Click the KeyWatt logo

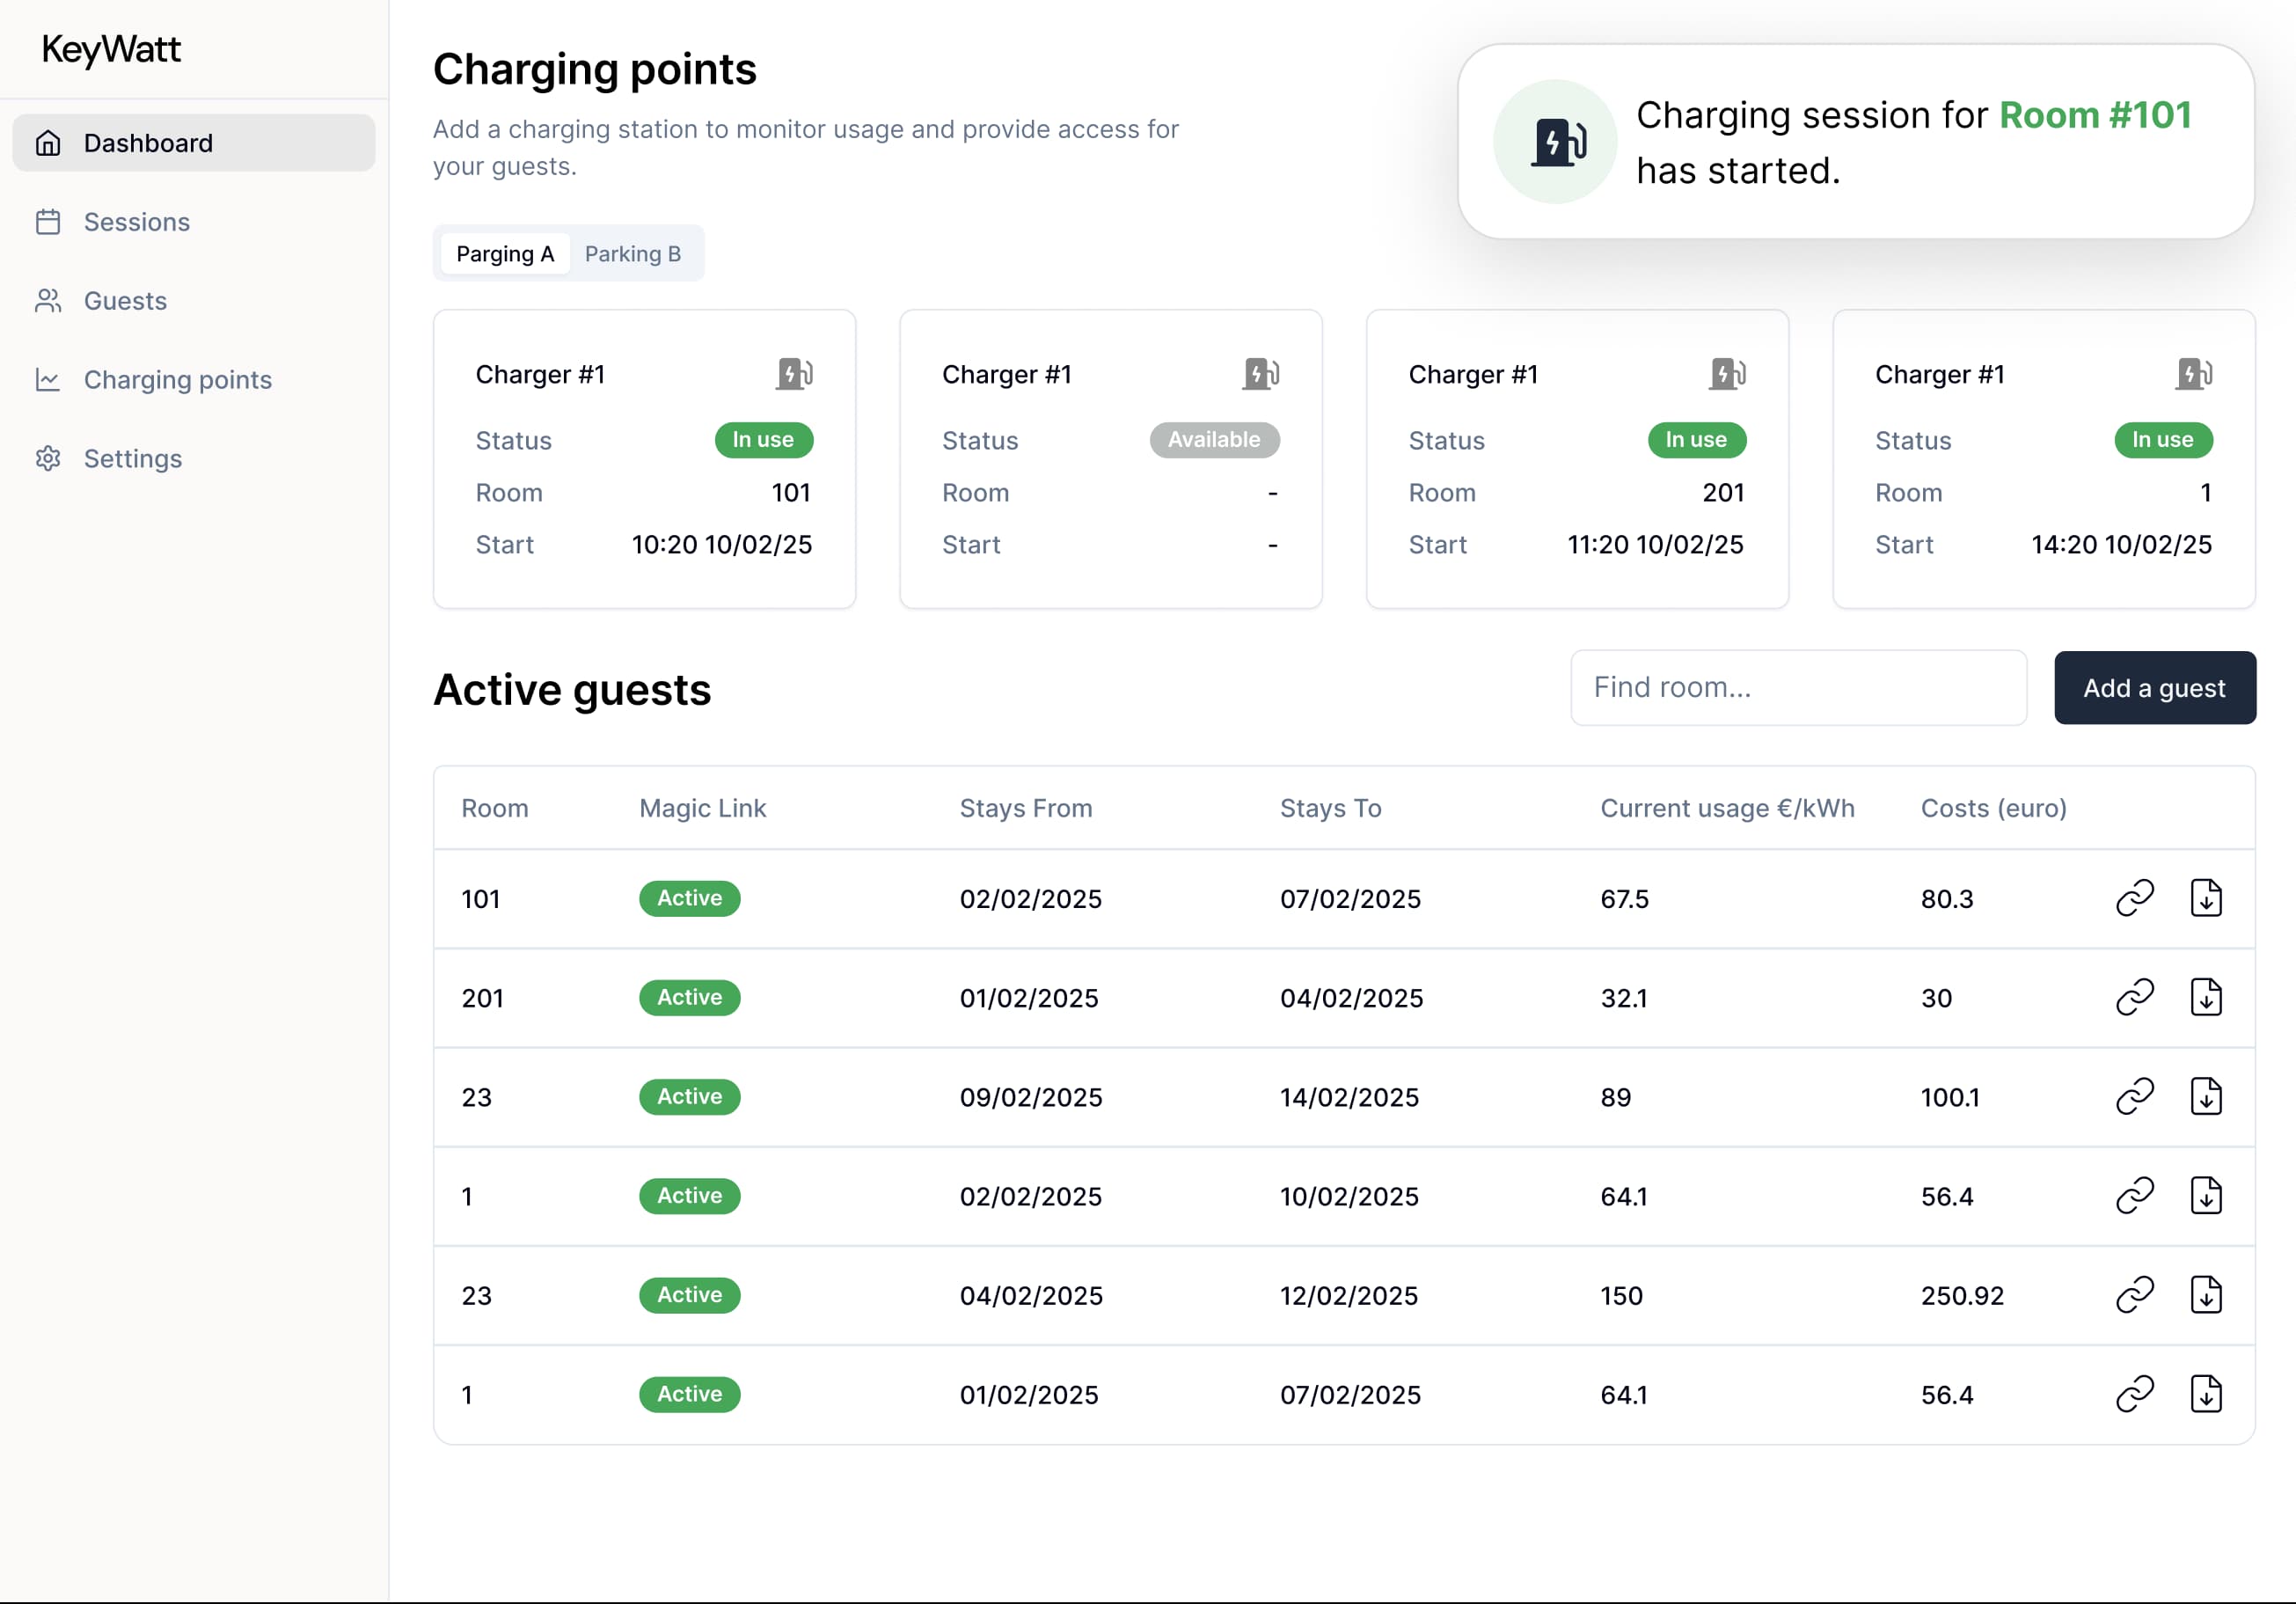111,50
